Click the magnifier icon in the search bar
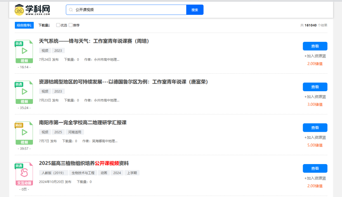 point(71,10)
